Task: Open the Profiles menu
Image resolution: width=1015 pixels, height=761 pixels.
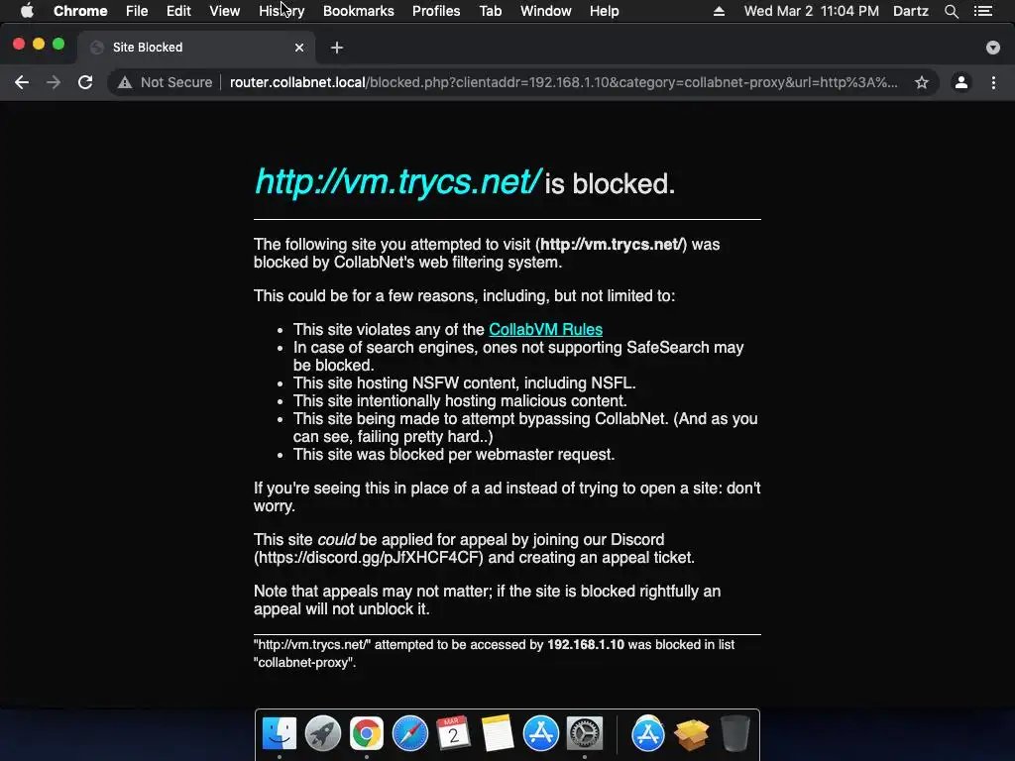Action: pos(436,11)
